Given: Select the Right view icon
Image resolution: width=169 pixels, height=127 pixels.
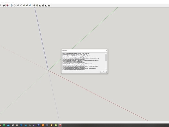Looking at the screenshot, I should [x=43, y=5].
